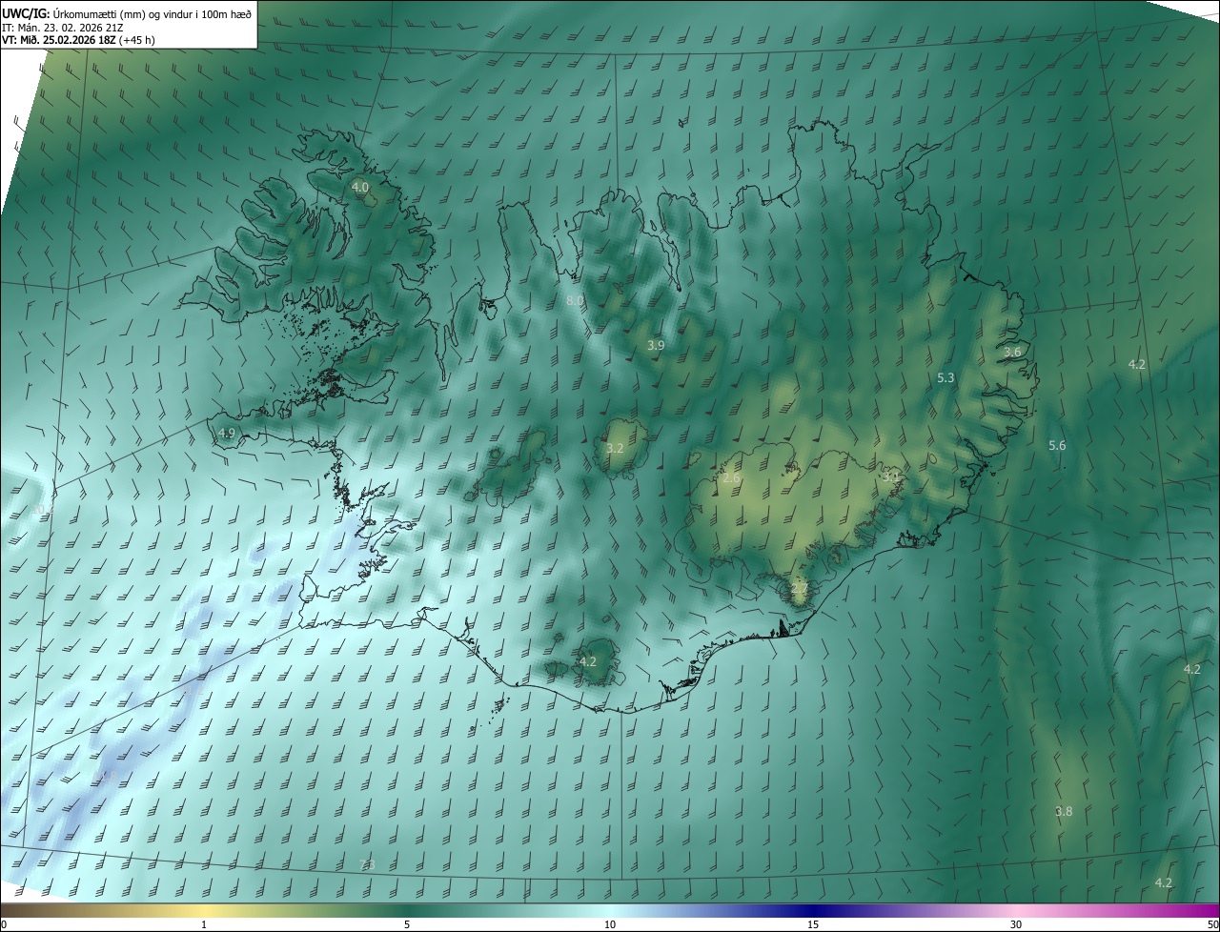Click the '15' tick on the color scale
This screenshot has width=1220, height=932.
point(813,924)
